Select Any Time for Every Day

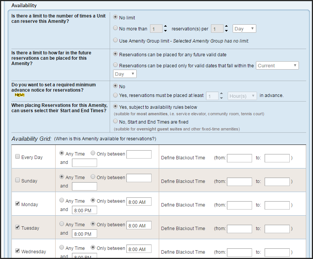pos(62,153)
